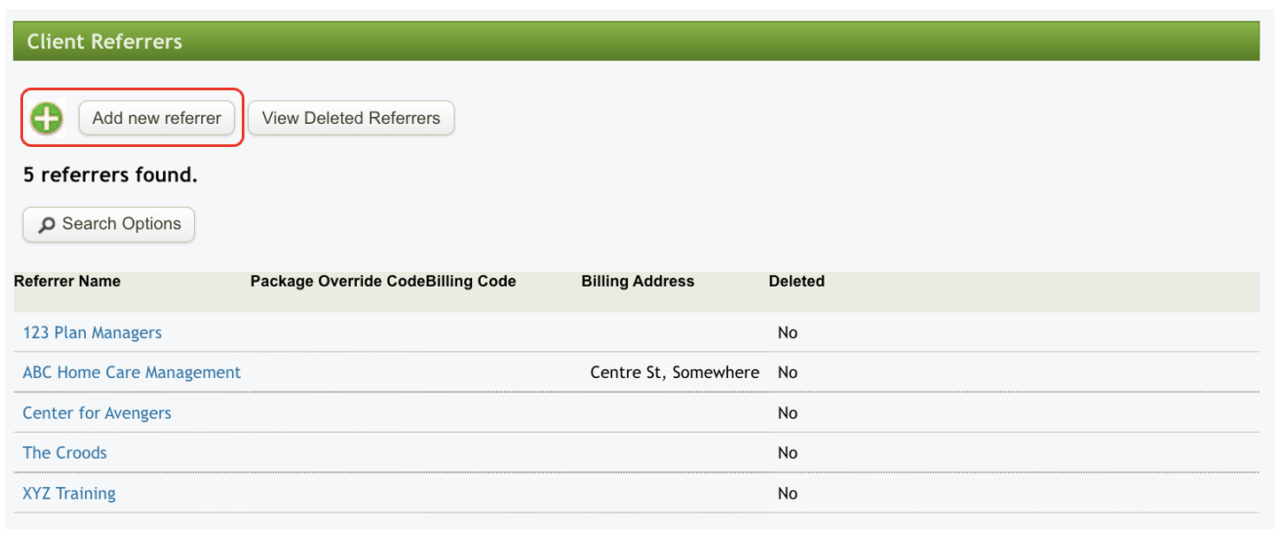Click the "5 referrers found." text
Image resolution: width=1279 pixels, height=540 pixels.
tap(111, 175)
